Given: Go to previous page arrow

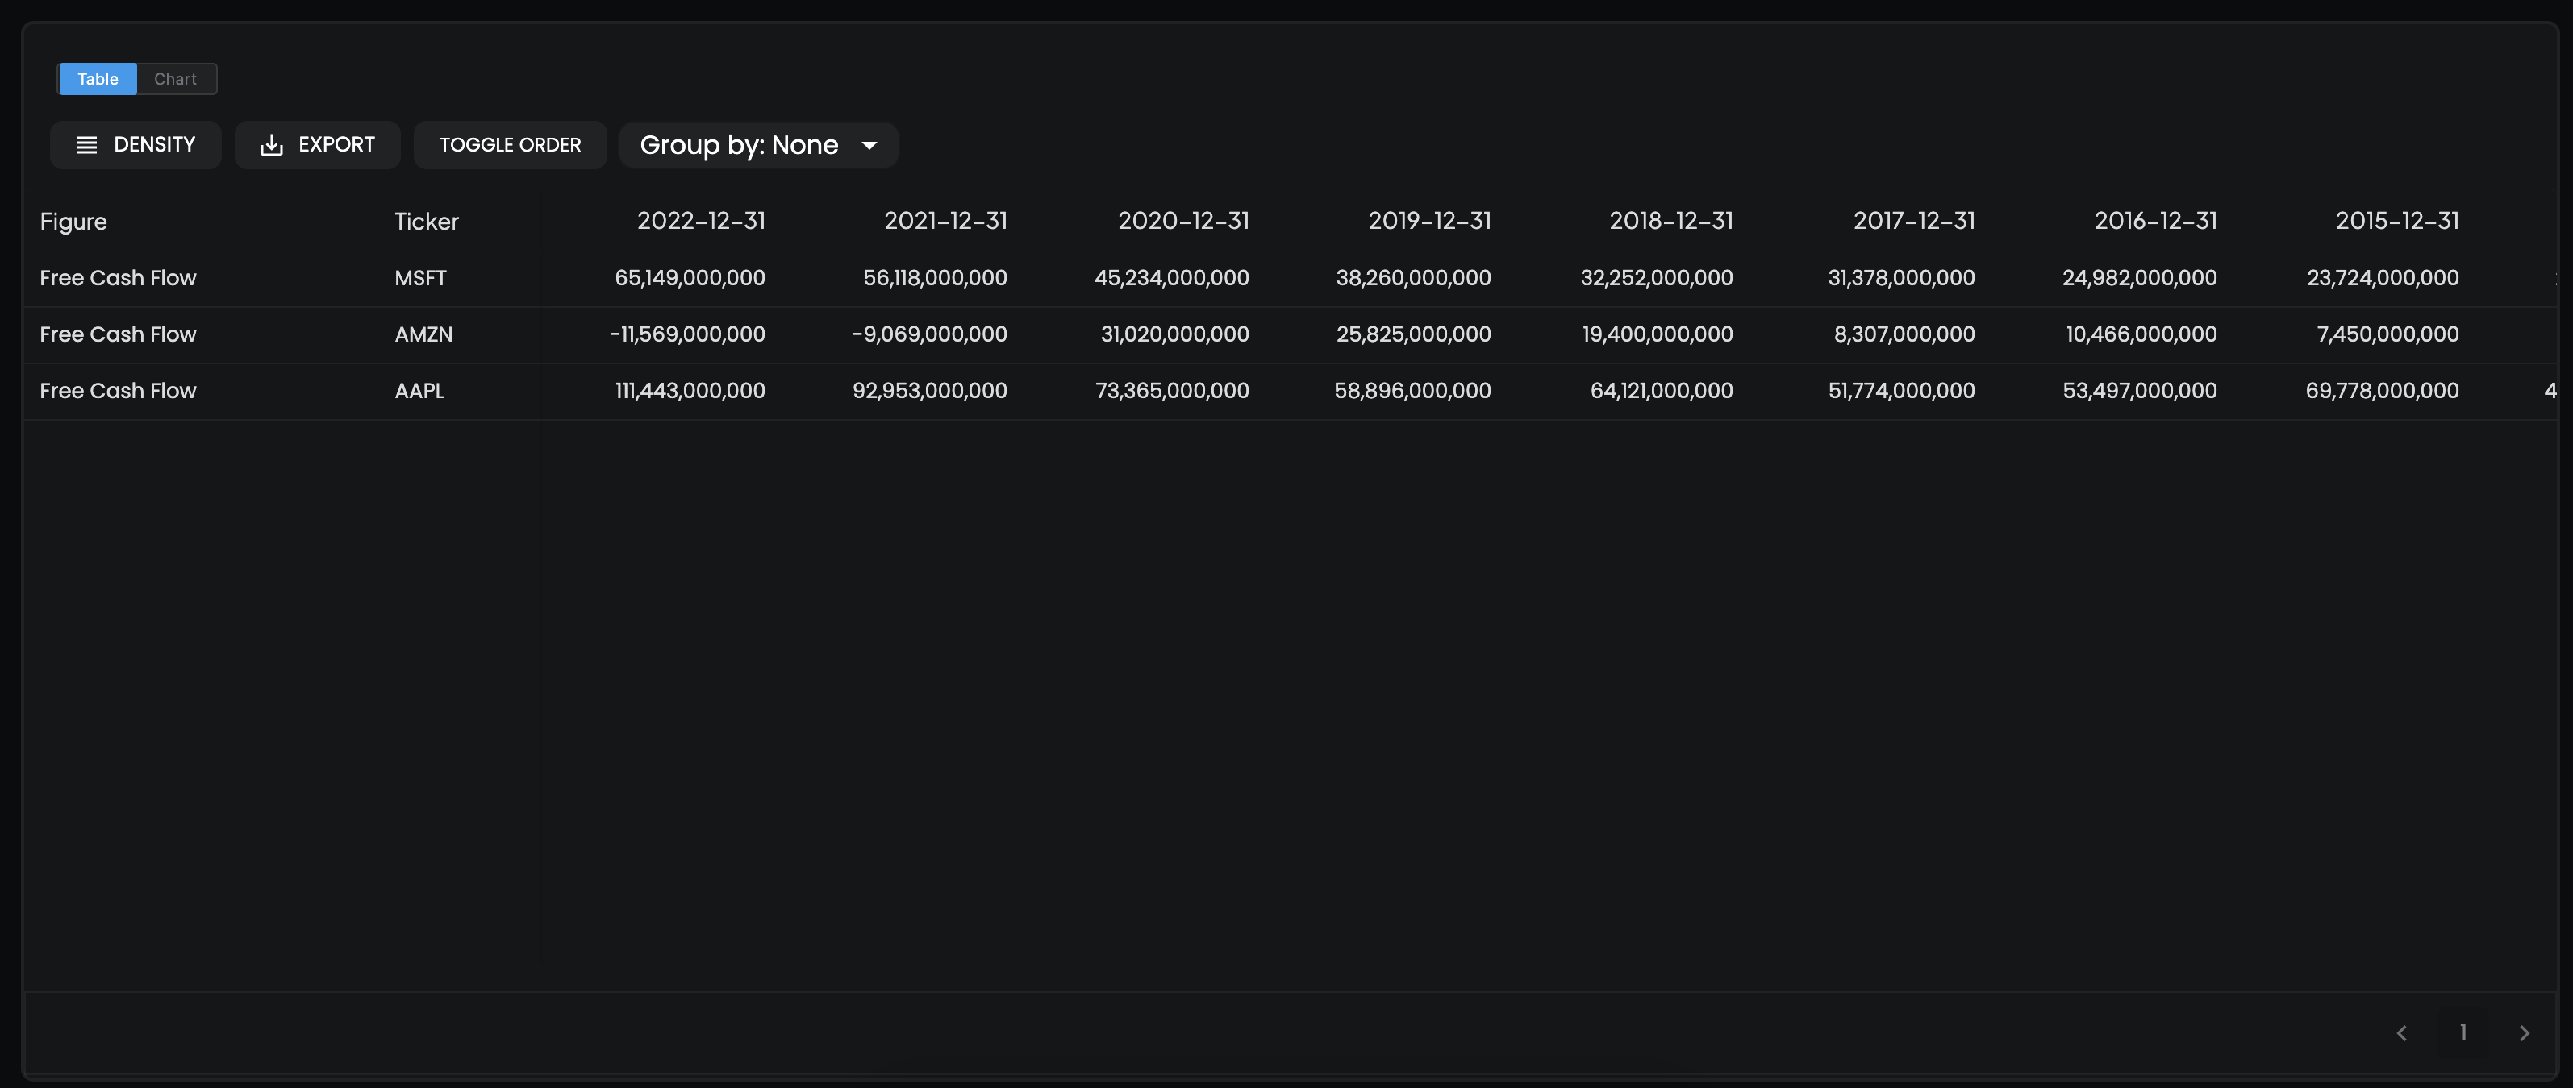Looking at the screenshot, I should tap(2402, 1033).
